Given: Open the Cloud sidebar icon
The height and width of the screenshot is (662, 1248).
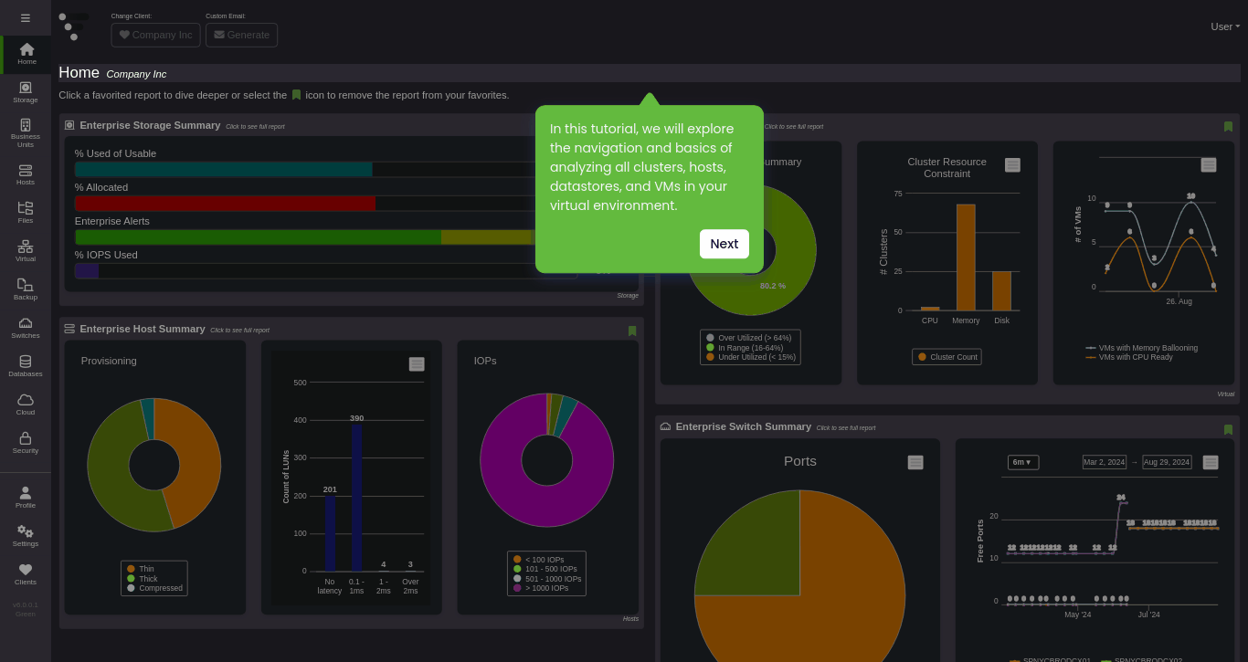Looking at the screenshot, I should coord(26,405).
